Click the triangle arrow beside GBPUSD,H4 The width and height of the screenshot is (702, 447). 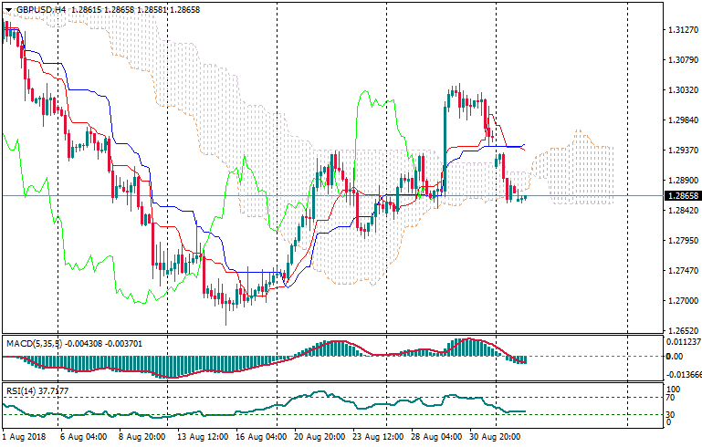(7, 9)
